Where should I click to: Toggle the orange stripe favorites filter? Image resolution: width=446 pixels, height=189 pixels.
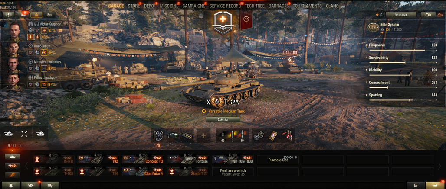(12, 175)
